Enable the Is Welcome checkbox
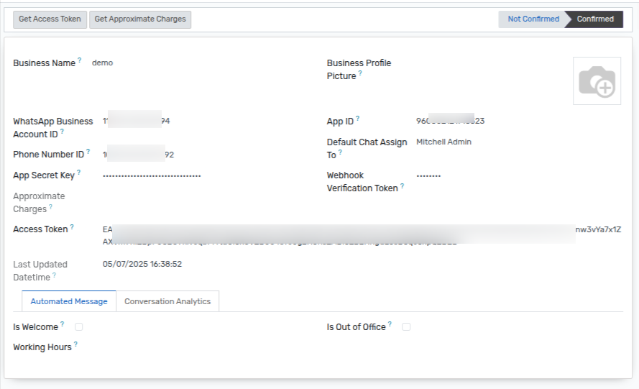 [x=78, y=326]
